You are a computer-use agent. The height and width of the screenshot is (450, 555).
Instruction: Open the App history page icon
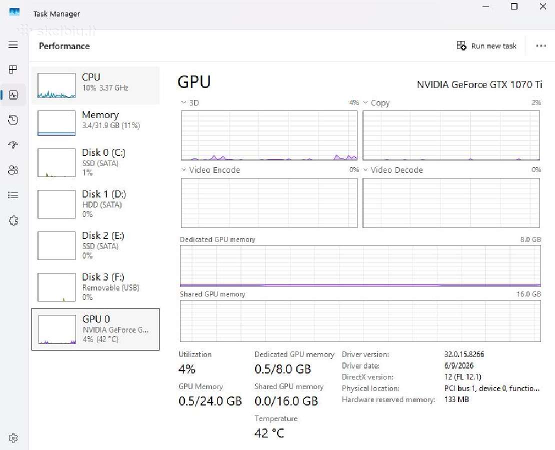(13, 120)
